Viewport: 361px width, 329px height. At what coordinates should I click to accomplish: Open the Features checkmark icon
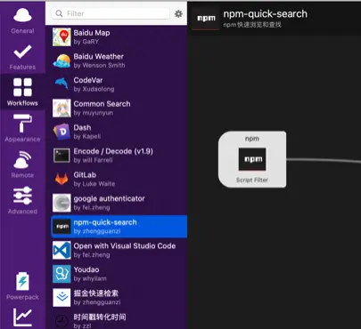(22, 52)
